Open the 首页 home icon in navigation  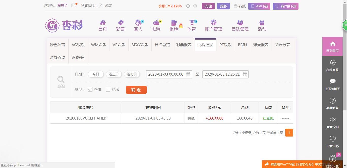click(103, 23)
